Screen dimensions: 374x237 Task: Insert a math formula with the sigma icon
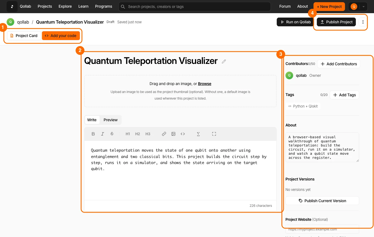(198, 134)
